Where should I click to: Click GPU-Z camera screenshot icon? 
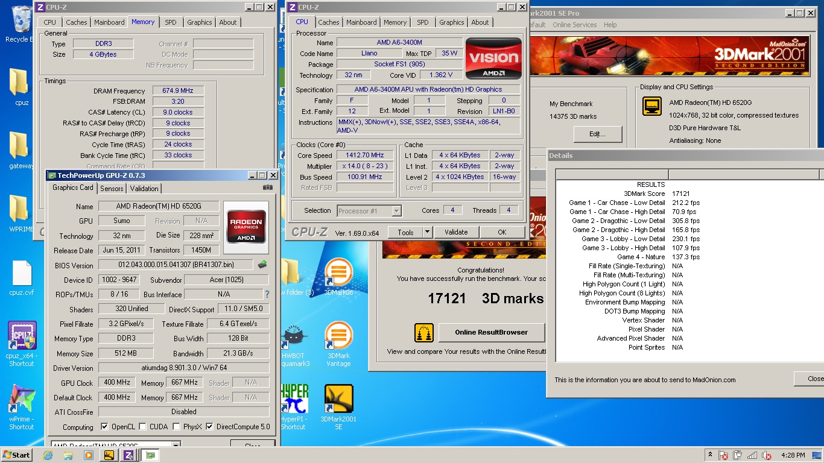click(268, 187)
